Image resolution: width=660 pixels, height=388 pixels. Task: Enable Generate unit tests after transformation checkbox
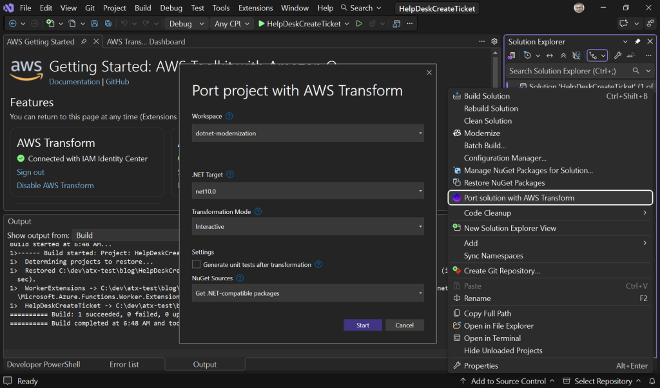196,264
